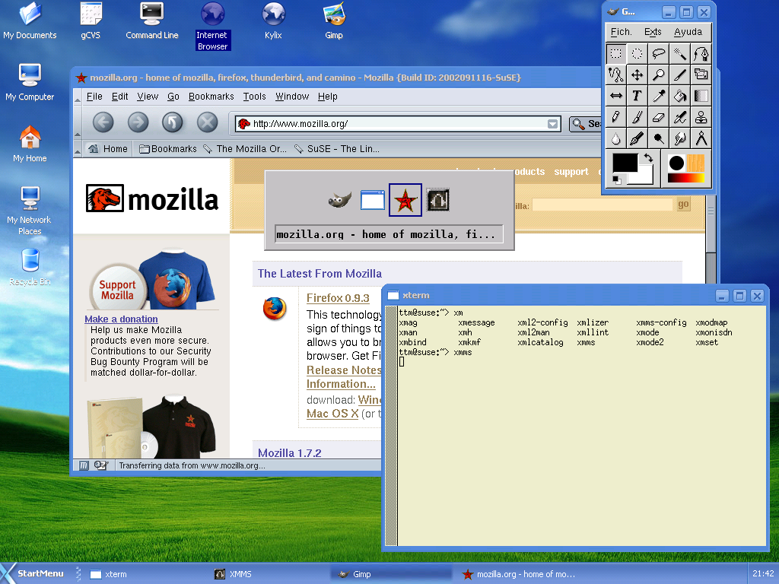Go to Home on the bookmarks toolbar
This screenshot has height=584, width=779.
(108, 148)
